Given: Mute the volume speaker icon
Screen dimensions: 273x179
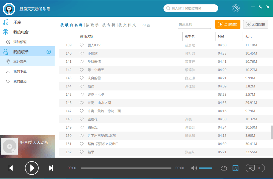Looking at the screenshot, I should 194,168.
